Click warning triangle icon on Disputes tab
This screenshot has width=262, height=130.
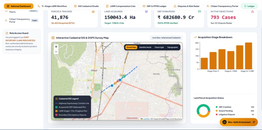tap(175, 6)
